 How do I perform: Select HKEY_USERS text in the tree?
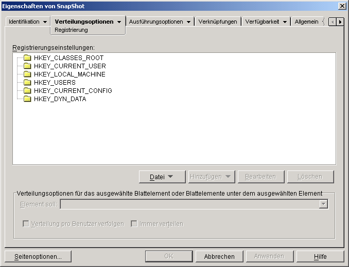(55, 83)
